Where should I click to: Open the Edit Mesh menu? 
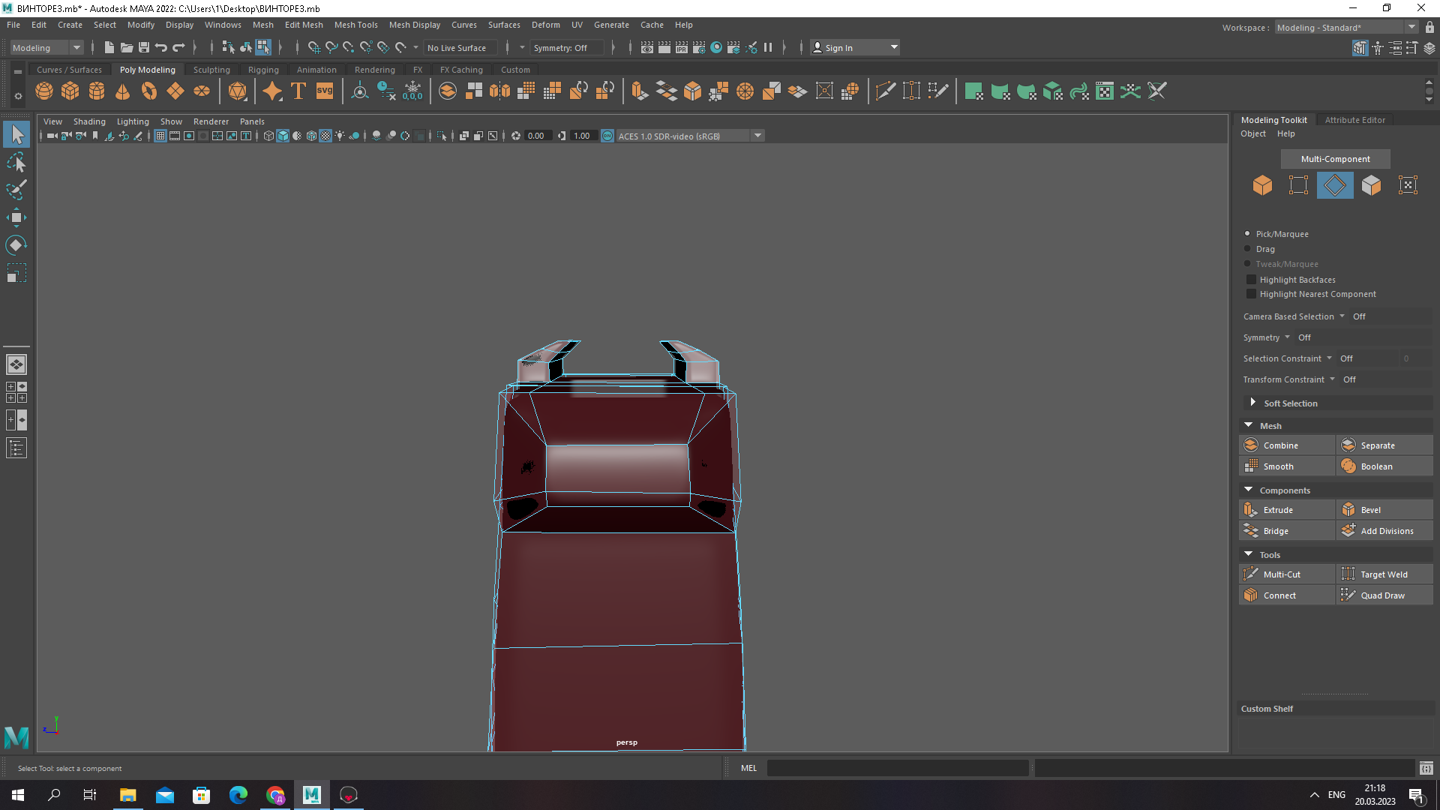click(x=304, y=25)
